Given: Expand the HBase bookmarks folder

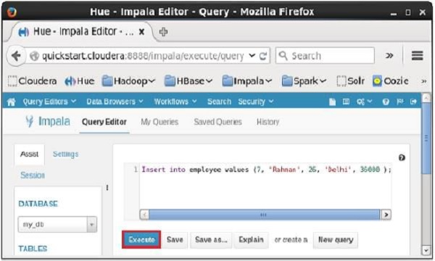Looking at the screenshot, I should (x=188, y=81).
